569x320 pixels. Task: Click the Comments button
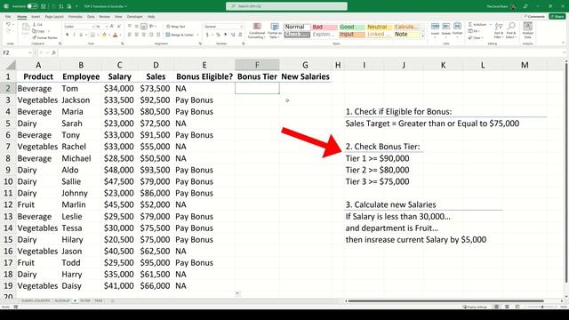pos(534,17)
